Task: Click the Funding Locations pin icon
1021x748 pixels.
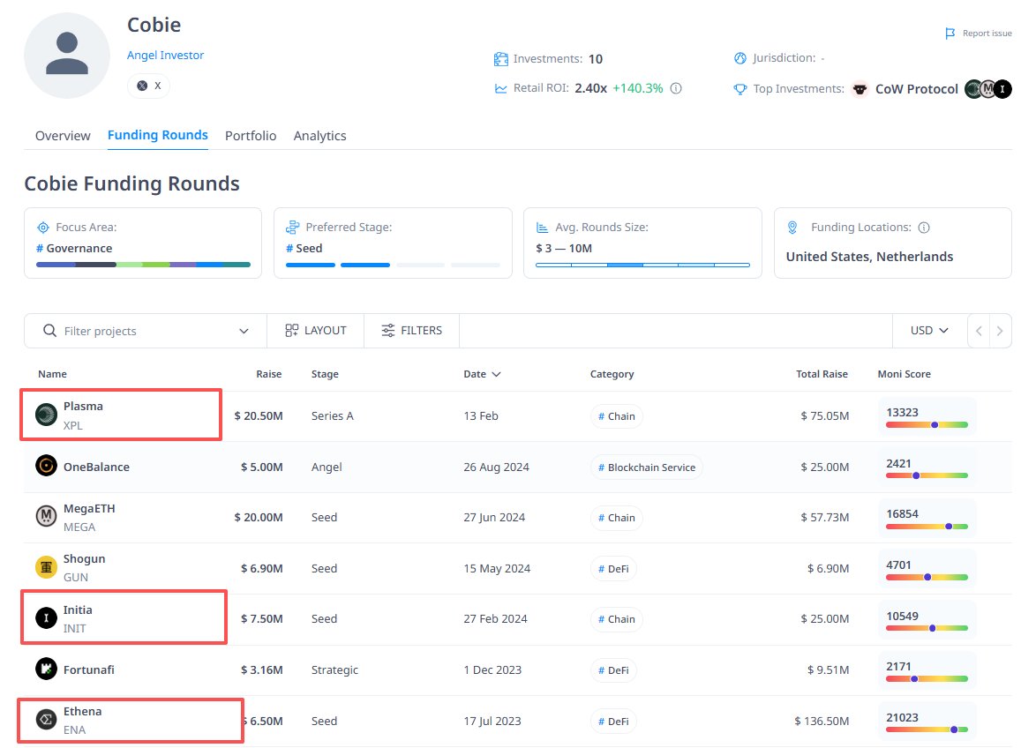Action: [x=792, y=228]
